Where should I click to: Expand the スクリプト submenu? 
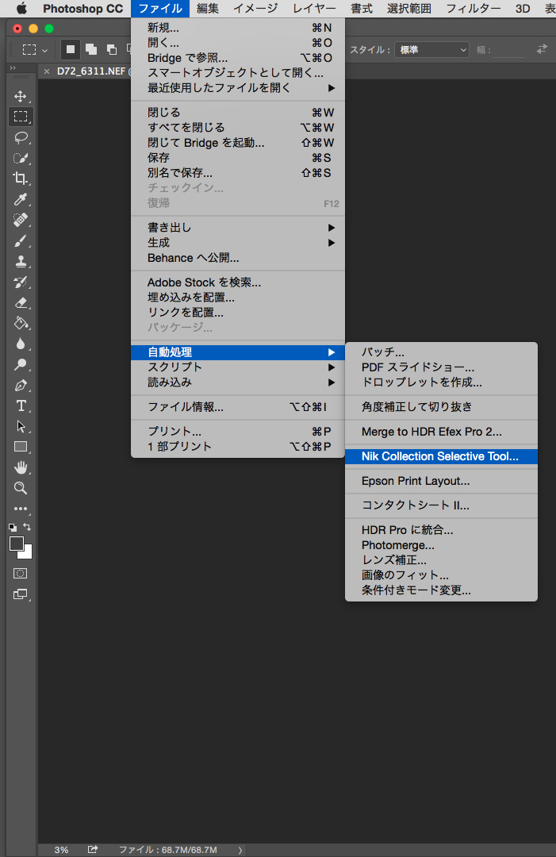coord(238,367)
